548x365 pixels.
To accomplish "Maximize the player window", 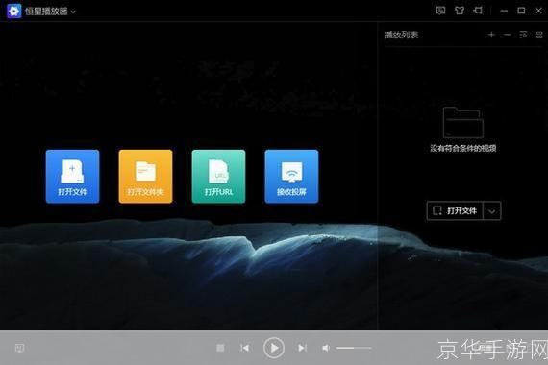I will (521, 11).
